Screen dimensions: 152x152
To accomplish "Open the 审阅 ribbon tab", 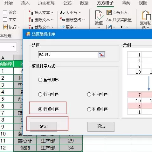I will 126,3.
